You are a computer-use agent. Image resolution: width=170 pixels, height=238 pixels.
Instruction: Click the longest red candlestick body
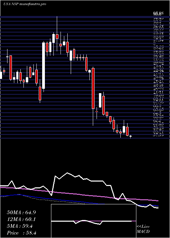tap(93, 88)
